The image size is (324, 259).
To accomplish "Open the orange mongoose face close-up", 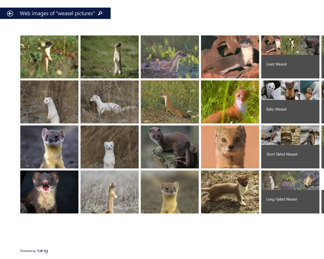I will click(230, 147).
